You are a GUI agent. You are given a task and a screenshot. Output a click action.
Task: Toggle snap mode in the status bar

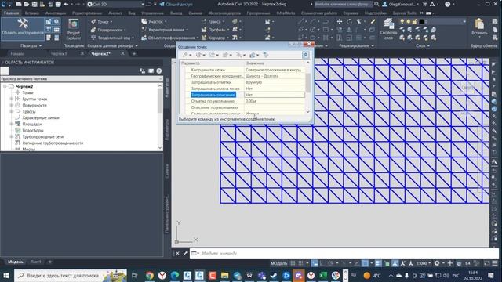click(300, 263)
